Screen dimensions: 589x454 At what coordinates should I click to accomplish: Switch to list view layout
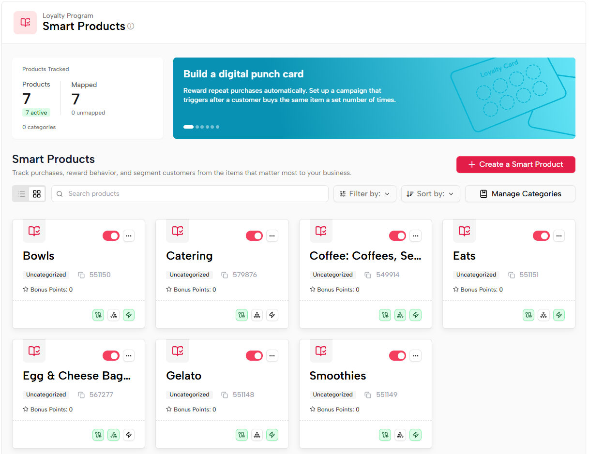(x=21, y=194)
